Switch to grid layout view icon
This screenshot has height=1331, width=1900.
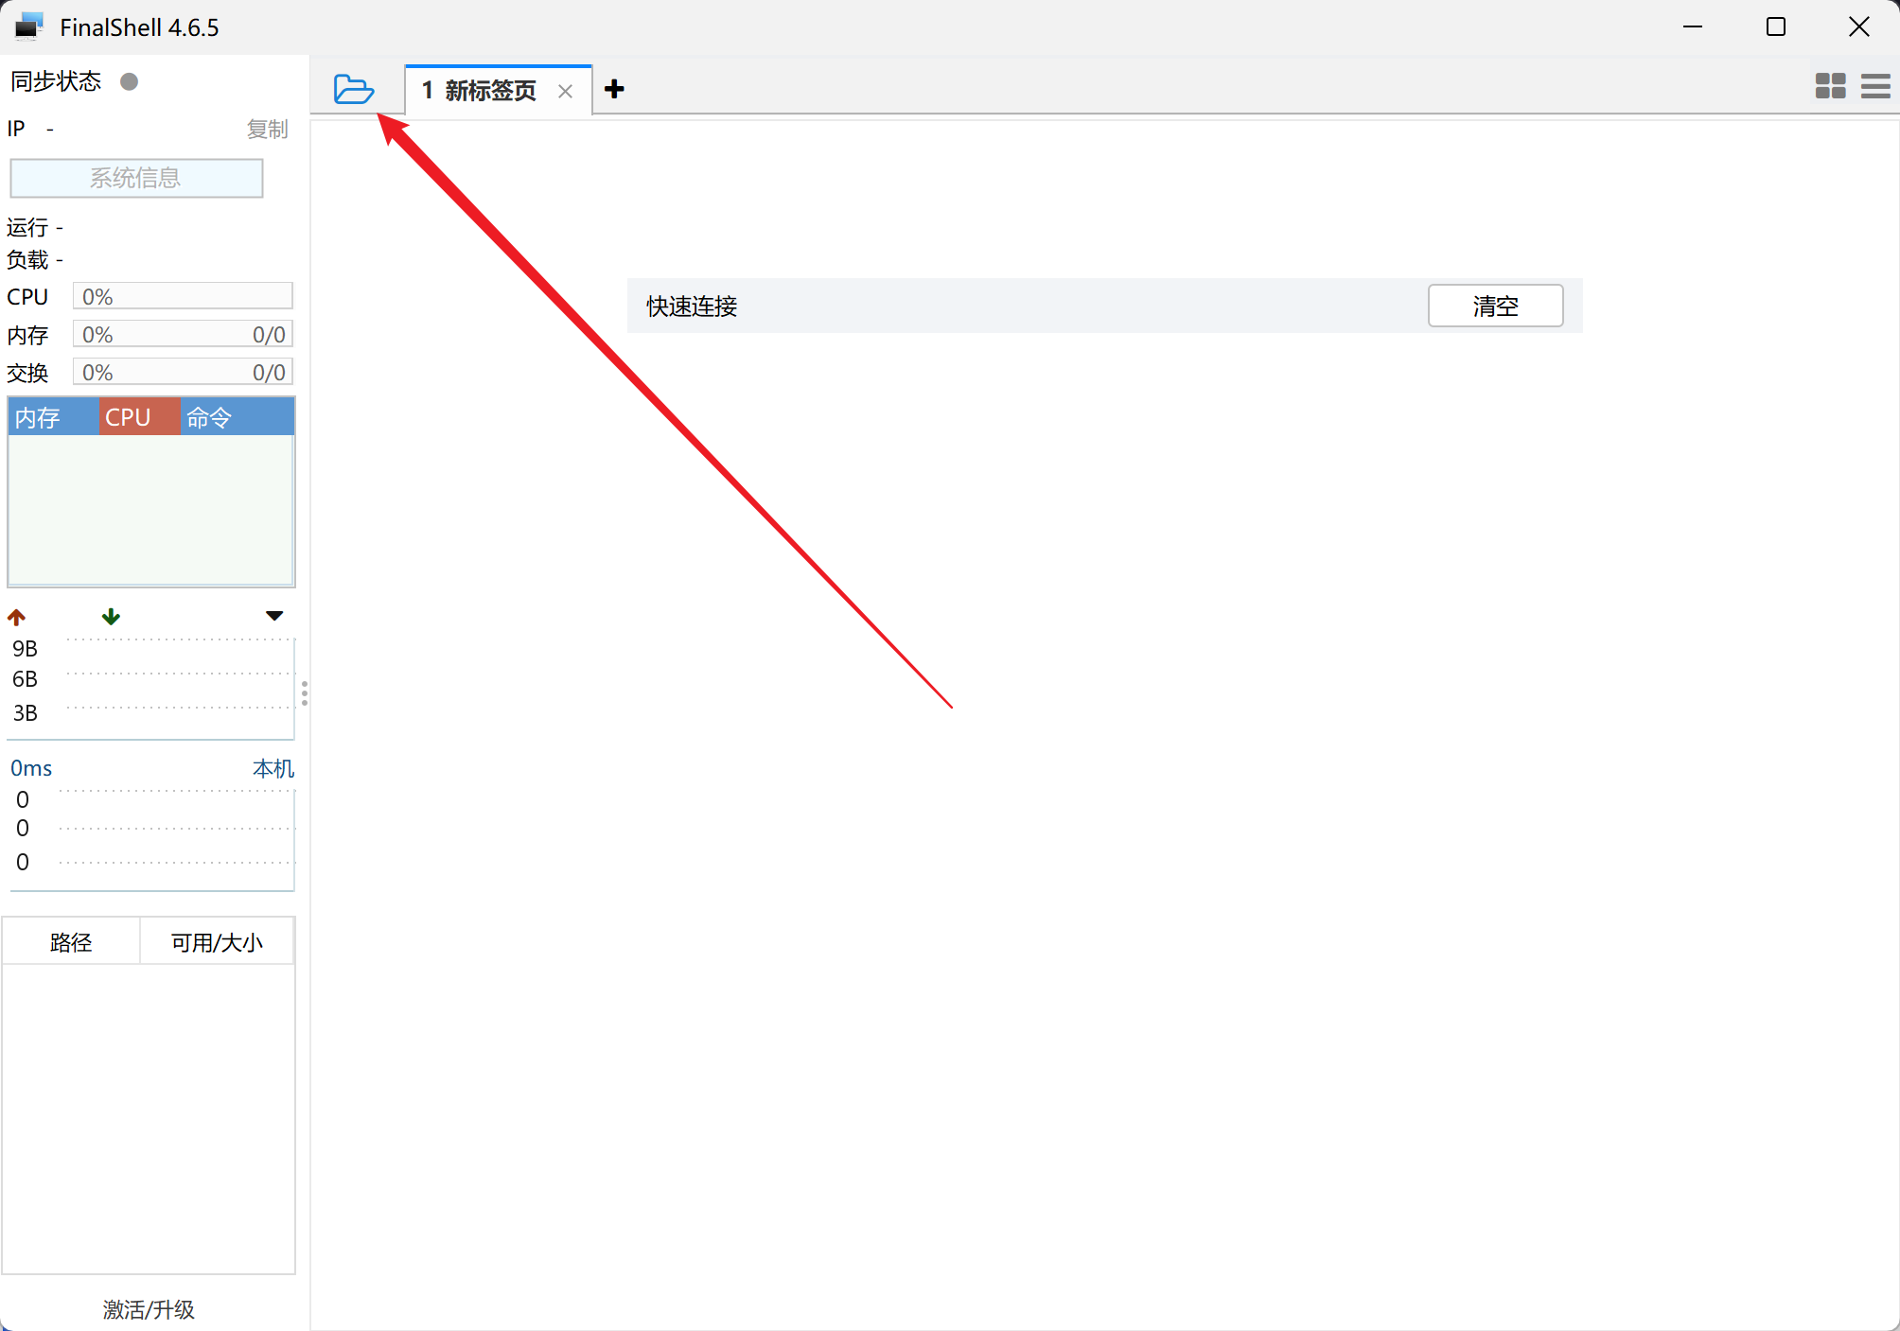pyautogui.click(x=1830, y=86)
